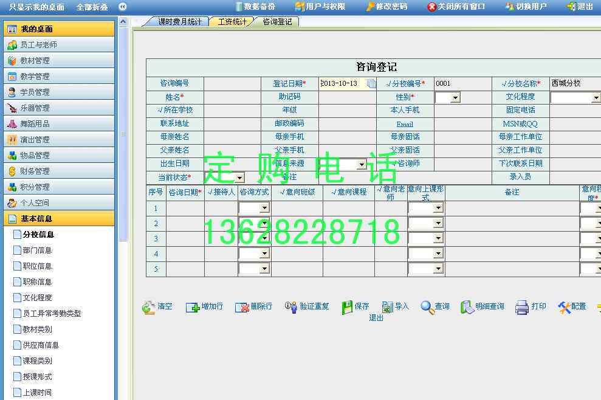Click 退出 below the action toolbar

coord(376,318)
